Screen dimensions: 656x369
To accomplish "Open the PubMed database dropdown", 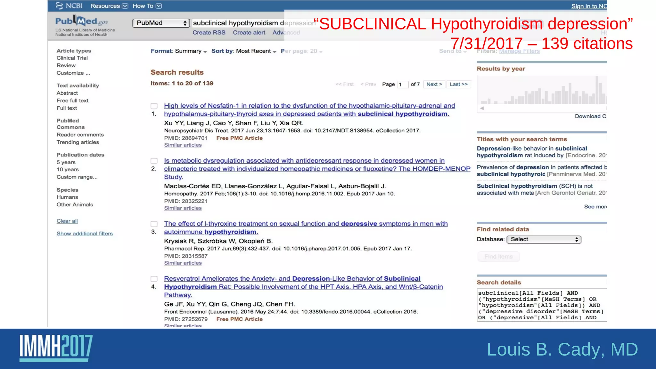I will pos(161,23).
